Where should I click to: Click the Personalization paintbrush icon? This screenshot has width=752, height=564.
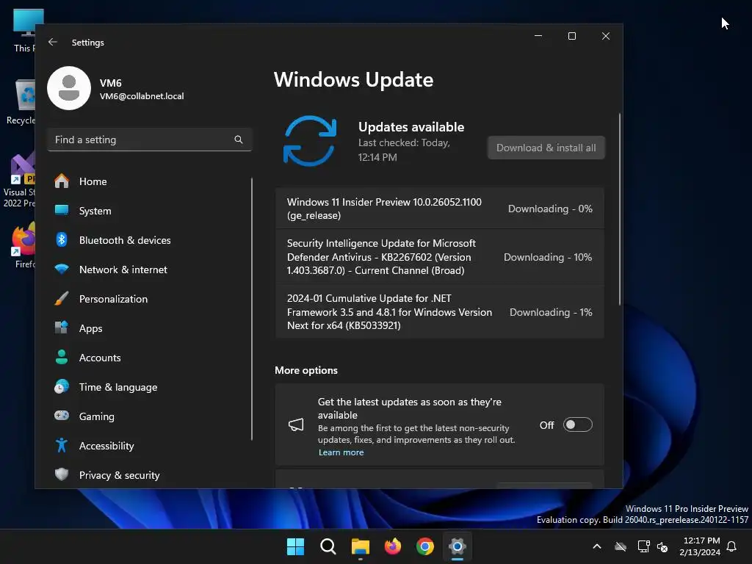[x=62, y=298]
